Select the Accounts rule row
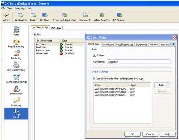The height and width of the screenshot is (140, 179). 59,44
